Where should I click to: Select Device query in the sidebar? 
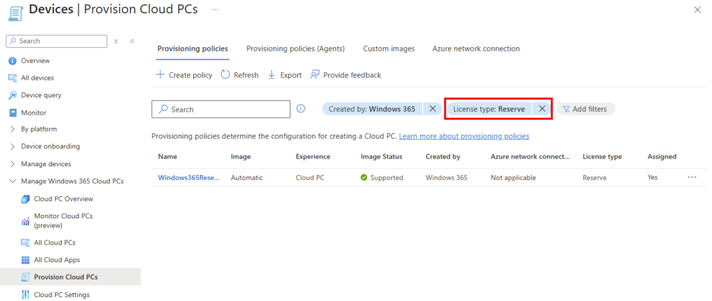point(41,95)
